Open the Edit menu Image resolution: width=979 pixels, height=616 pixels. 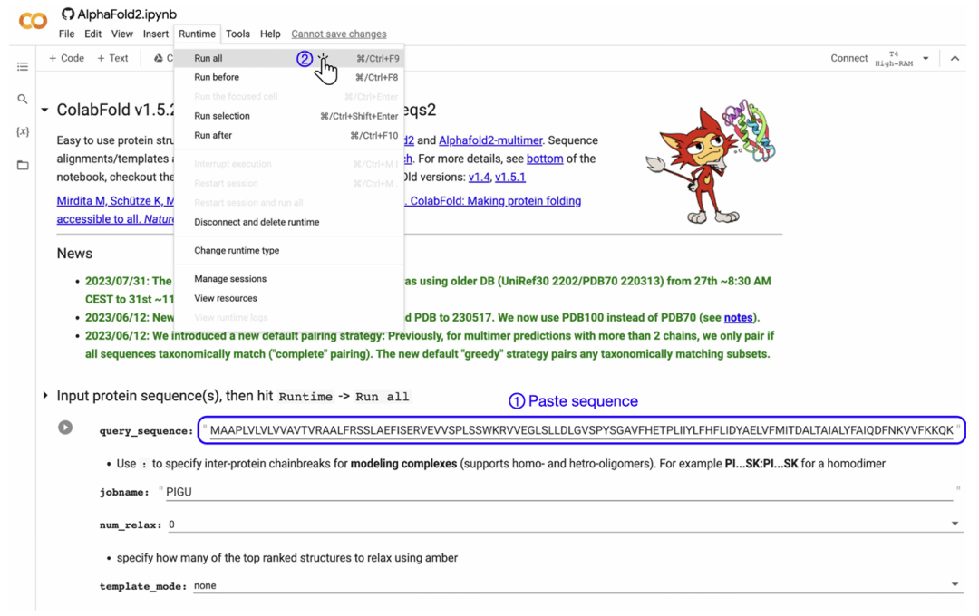(93, 34)
